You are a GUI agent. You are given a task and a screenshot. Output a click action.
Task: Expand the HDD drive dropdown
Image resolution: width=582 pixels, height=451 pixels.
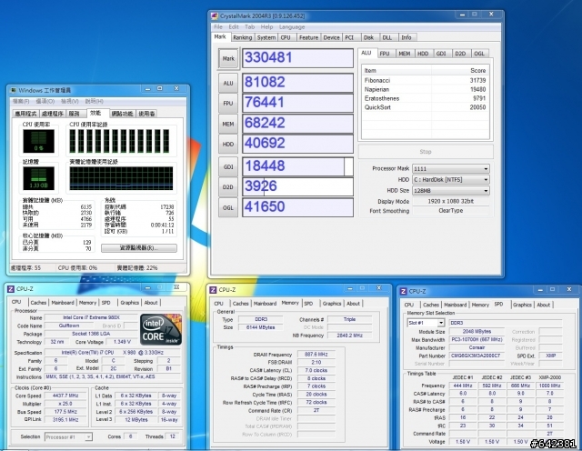(486, 180)
